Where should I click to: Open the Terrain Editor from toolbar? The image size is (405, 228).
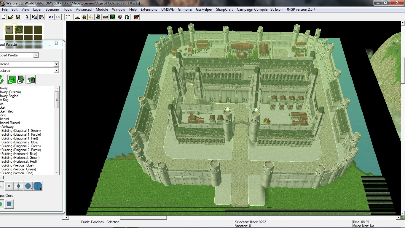click(77, 17)
